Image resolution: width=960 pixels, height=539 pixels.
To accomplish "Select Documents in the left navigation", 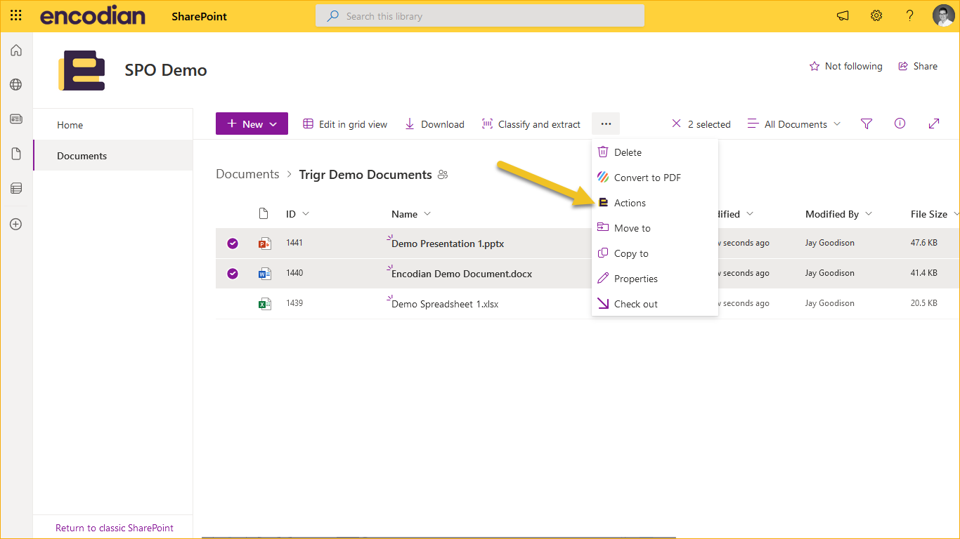I will pos(113,156).
